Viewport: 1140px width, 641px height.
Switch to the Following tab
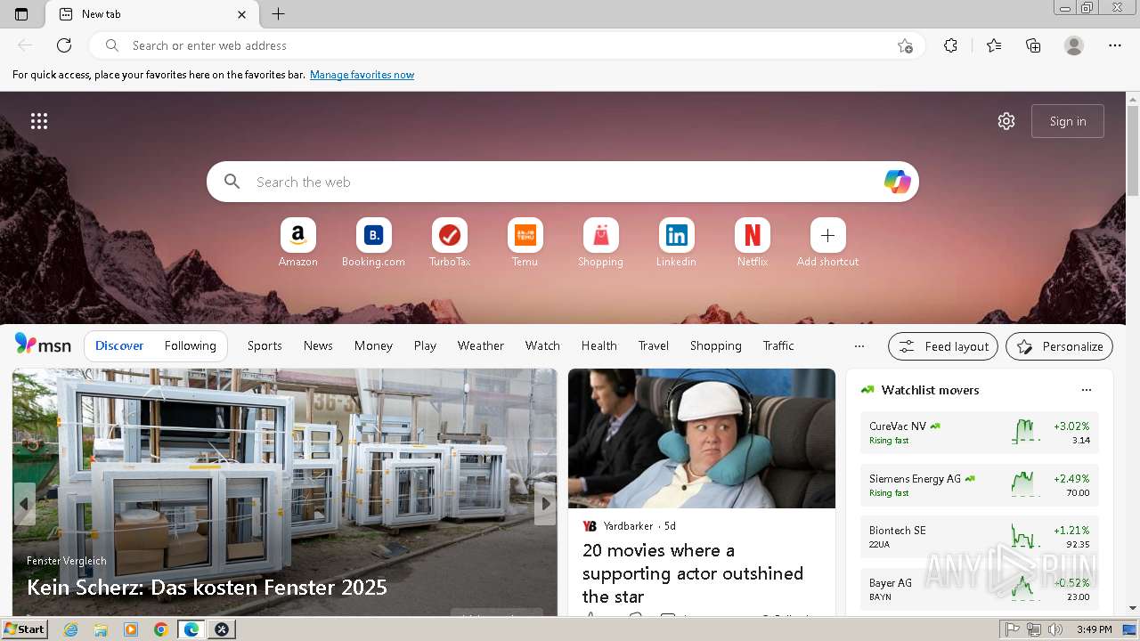pyautogui.click(x=190, y=345)
